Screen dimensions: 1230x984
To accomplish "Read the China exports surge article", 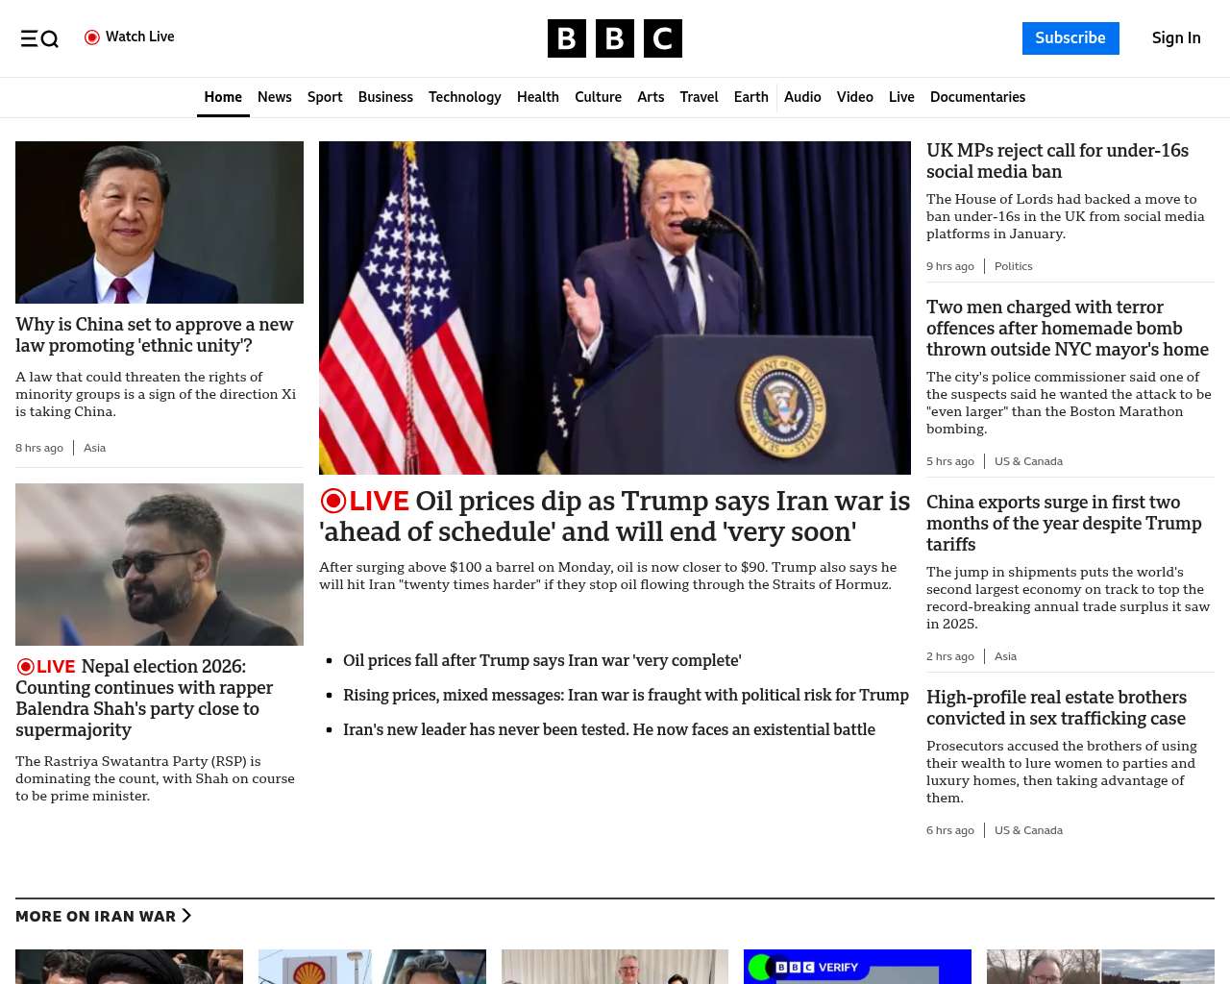I will [1064, 523].
